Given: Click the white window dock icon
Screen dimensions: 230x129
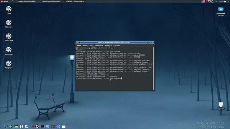Looking at the screenshot, I should coord(64,126).
